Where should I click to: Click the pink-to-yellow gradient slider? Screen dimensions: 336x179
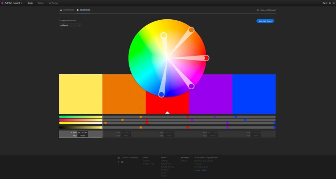(x=81, y=120)
